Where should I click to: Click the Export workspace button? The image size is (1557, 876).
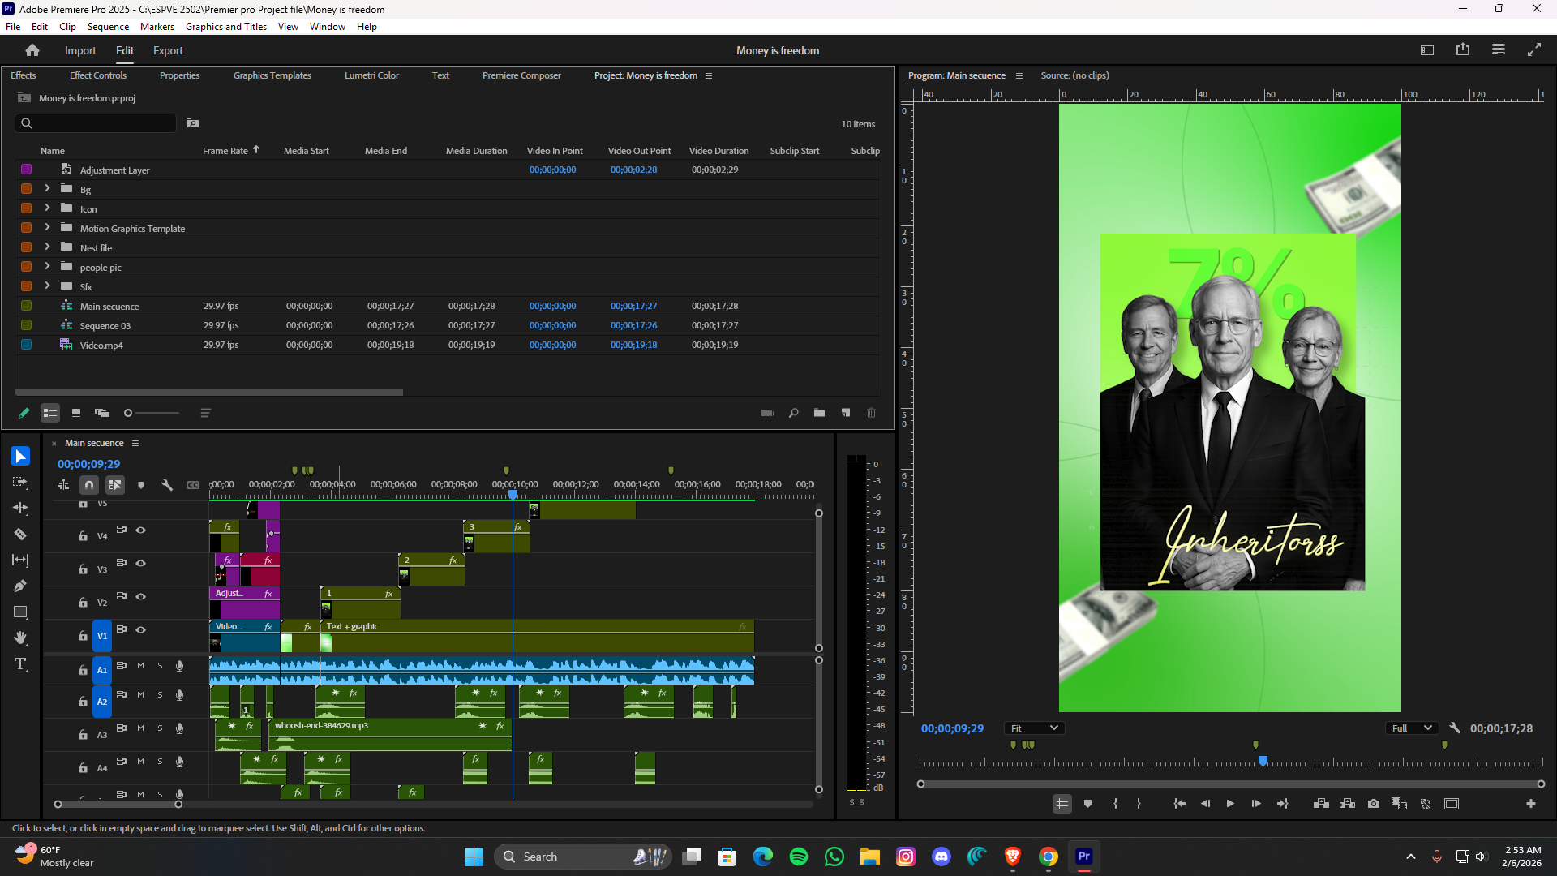tap(168, 50)
